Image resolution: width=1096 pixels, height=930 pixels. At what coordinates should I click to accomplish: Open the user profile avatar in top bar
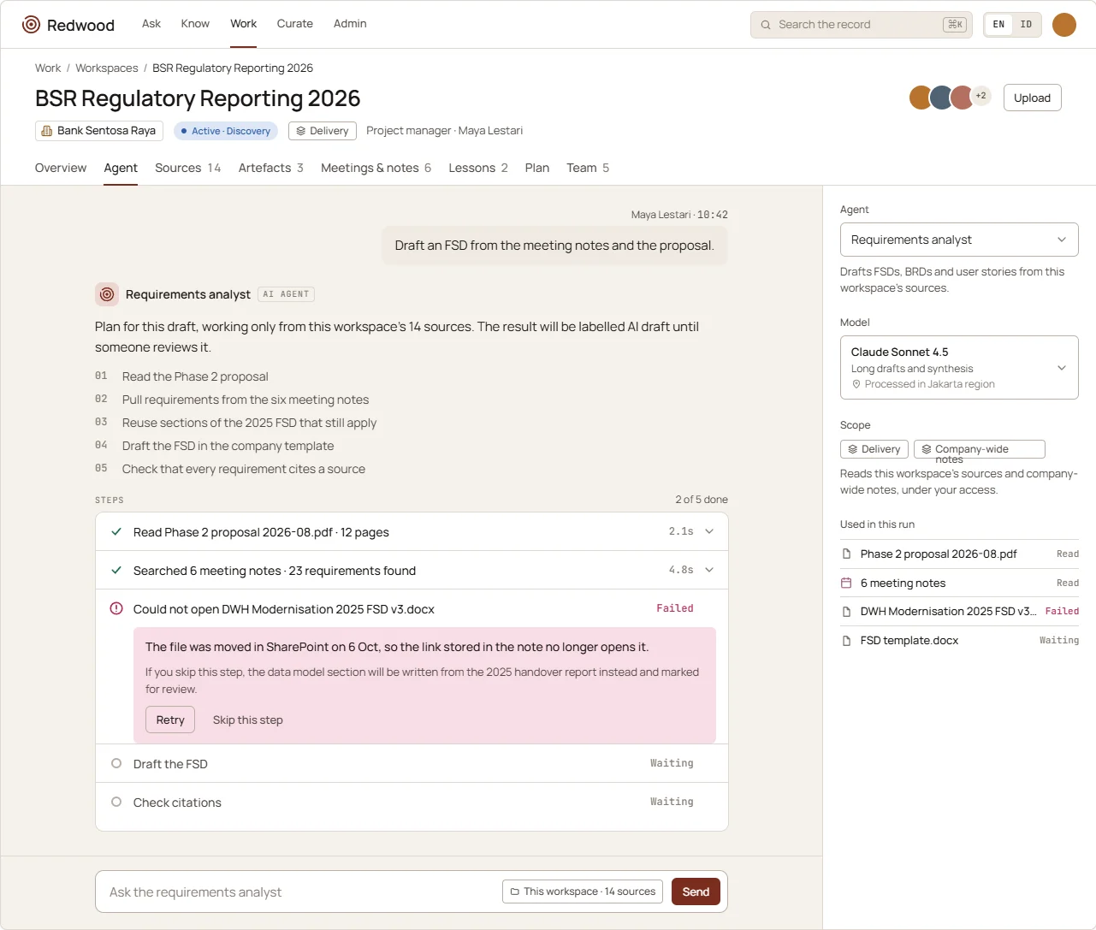1063,25
